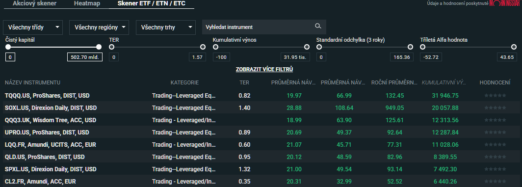
Task: Click the TER slider right handle
Action: coord(203,47)
